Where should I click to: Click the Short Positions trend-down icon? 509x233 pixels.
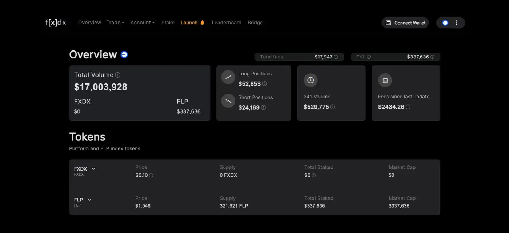(x=228, y=101)
